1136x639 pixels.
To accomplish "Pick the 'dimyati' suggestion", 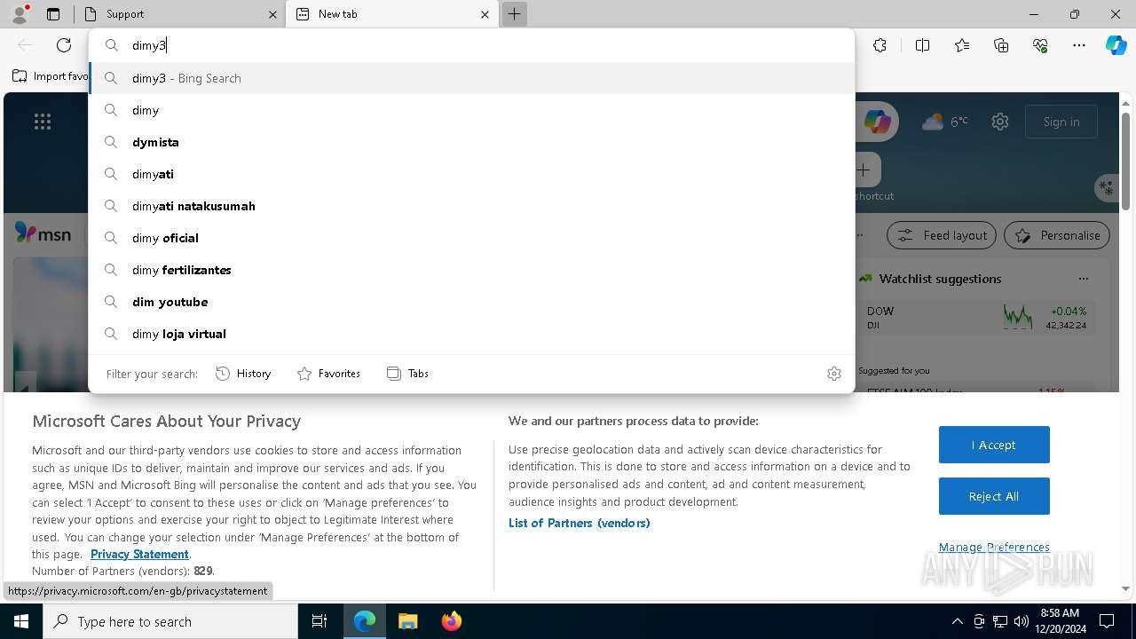I will pos(471,174).
